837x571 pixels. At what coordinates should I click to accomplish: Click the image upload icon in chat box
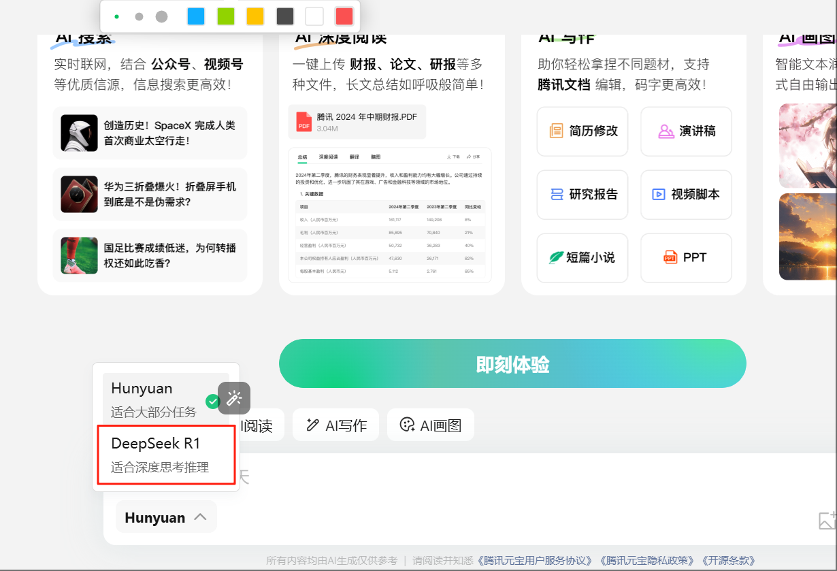[827, 521]
